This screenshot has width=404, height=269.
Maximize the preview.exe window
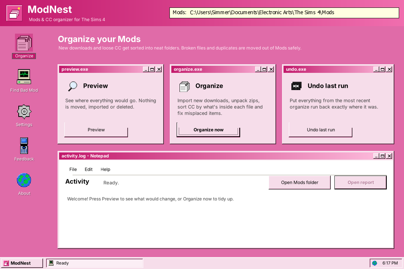pyautogui.click(x=152, y=69)
